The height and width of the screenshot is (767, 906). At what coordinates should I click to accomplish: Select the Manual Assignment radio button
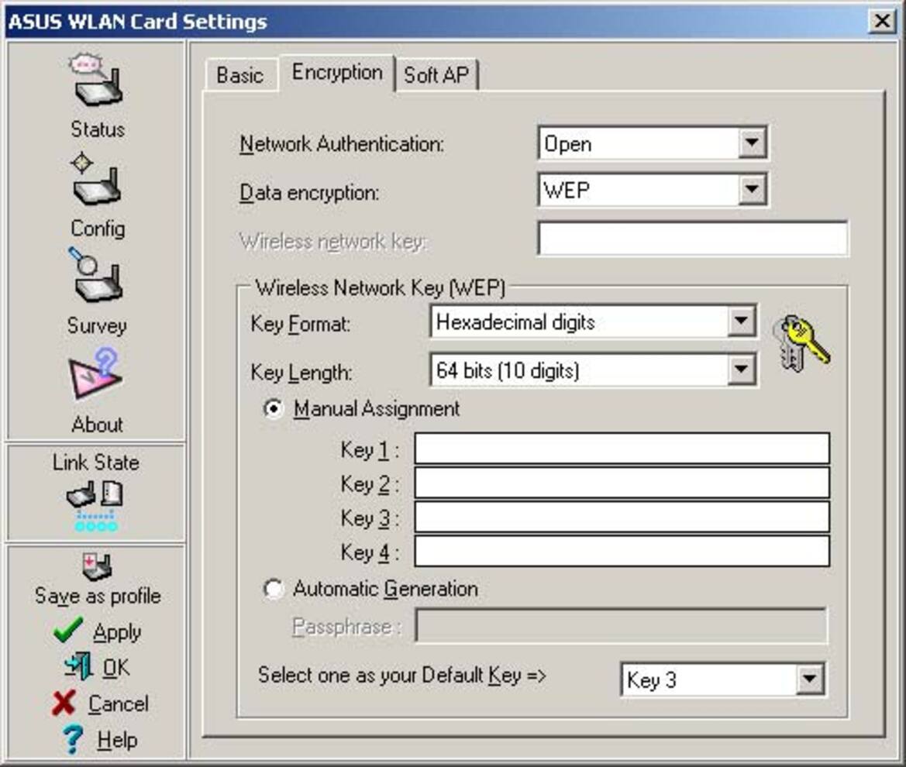(x=273, y=409)
